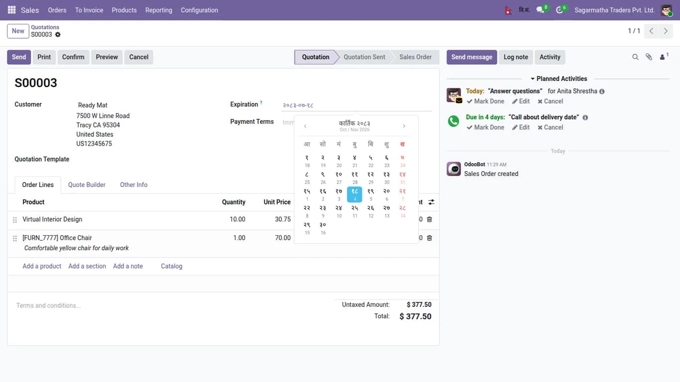Switch to the Other Info tab
The width and height of the screenshot is (680, 382).
click(133, 185)
